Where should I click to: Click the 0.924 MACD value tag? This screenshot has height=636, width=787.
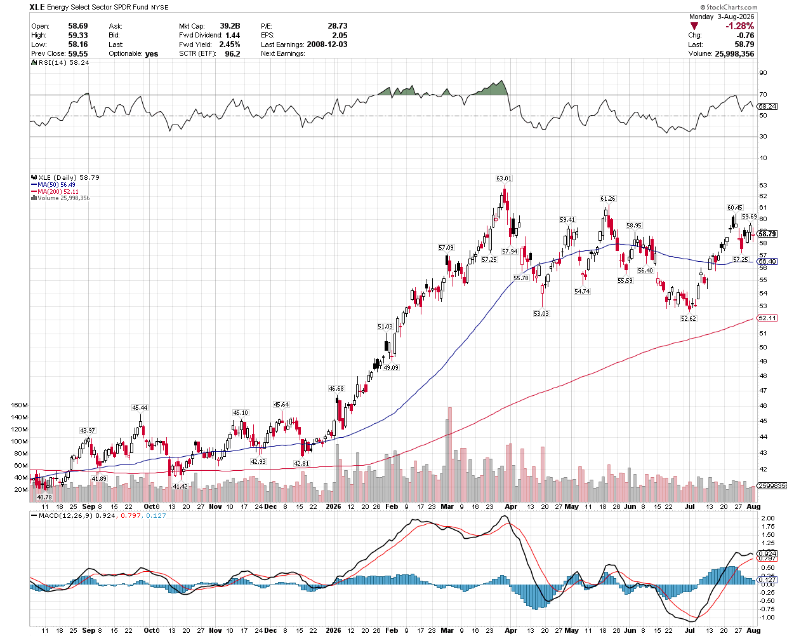[x=768, y=554]
